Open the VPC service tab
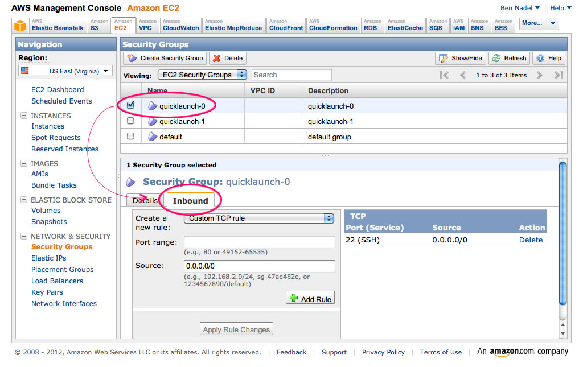 point(147,25)
